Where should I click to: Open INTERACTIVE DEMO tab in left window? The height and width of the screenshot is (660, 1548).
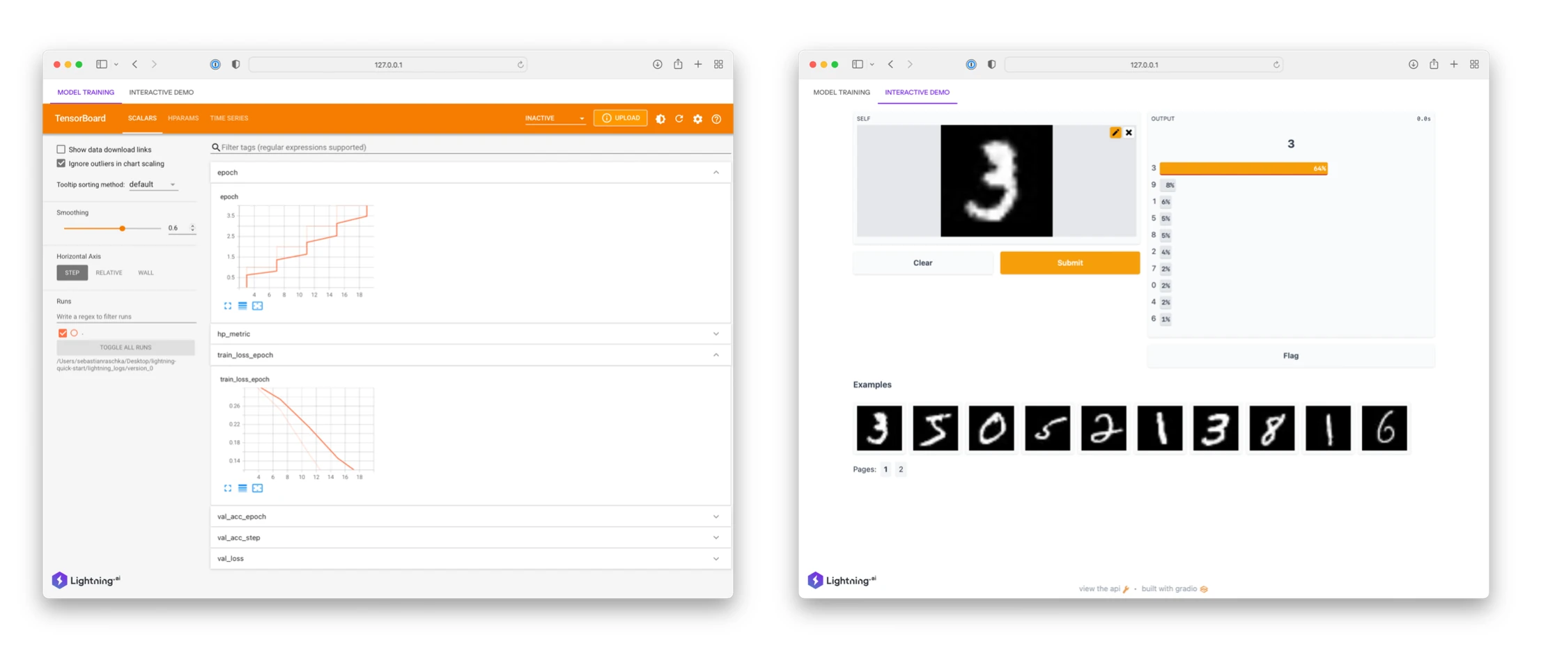[x=162, y=92]
